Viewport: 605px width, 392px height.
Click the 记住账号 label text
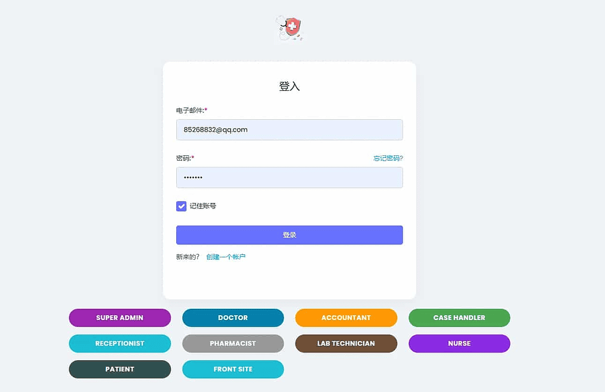coord(203,206)
